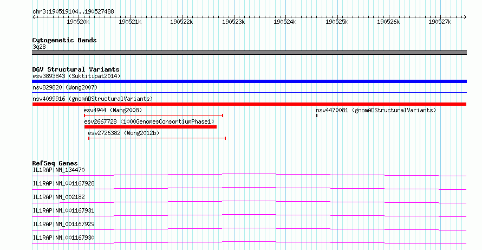The image size is (482, 250).
Task: Select the IL1RAP|NM_001167930 transcript label
Action: [63, 238]
